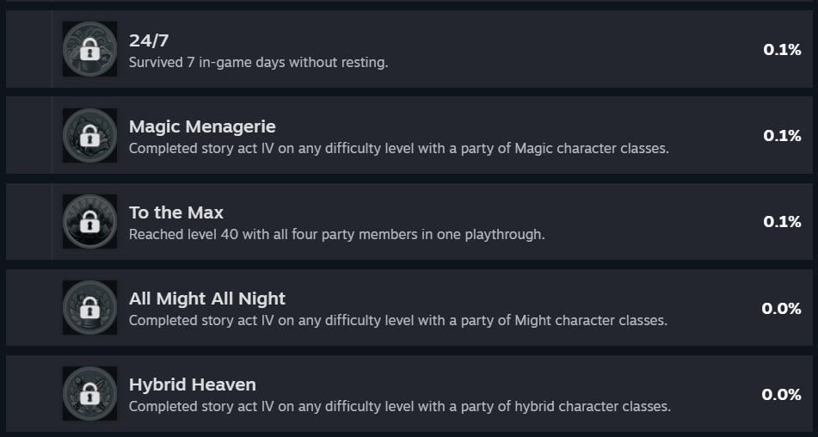Click description mentioning Magic character classes
Screen dimensions: 818x437
pyautogui.click(x=398, y=149)
